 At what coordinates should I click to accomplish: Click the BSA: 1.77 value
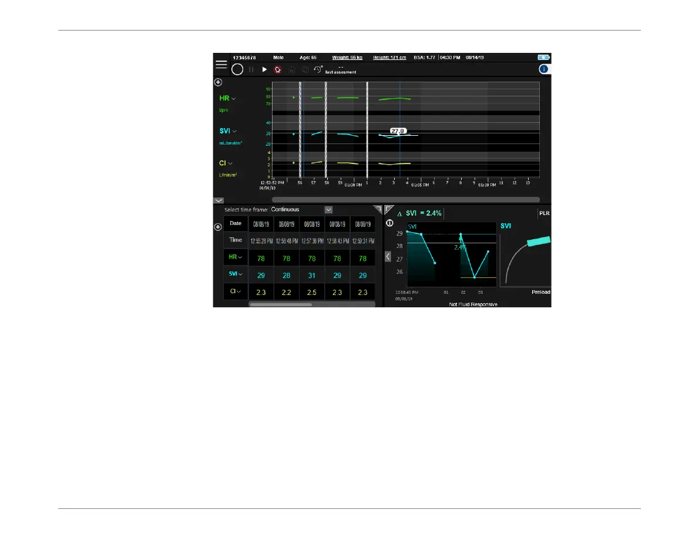coord(424,58)
